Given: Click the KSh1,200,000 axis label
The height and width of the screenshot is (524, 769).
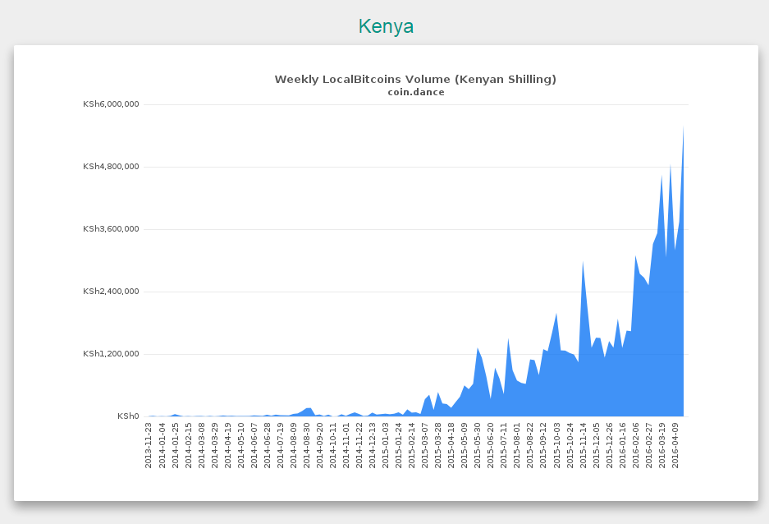Looking at the screenshot, I should (111, 353).
